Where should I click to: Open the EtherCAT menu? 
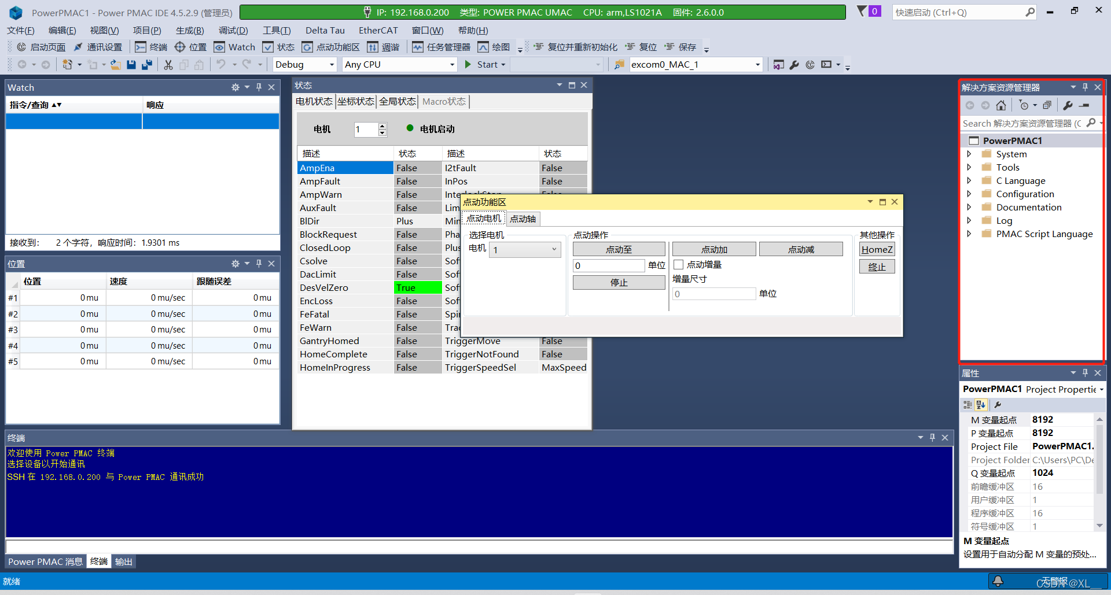378,31
